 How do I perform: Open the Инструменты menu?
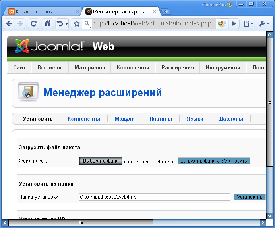[x=223, y=67]
